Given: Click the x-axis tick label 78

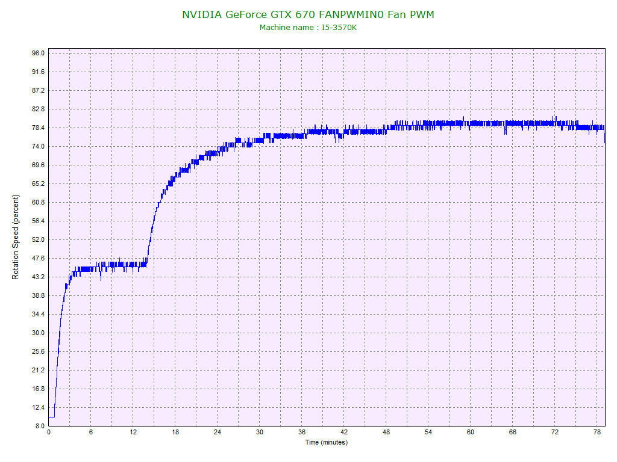Looking at the screenshot, I should tap(597, 433).
